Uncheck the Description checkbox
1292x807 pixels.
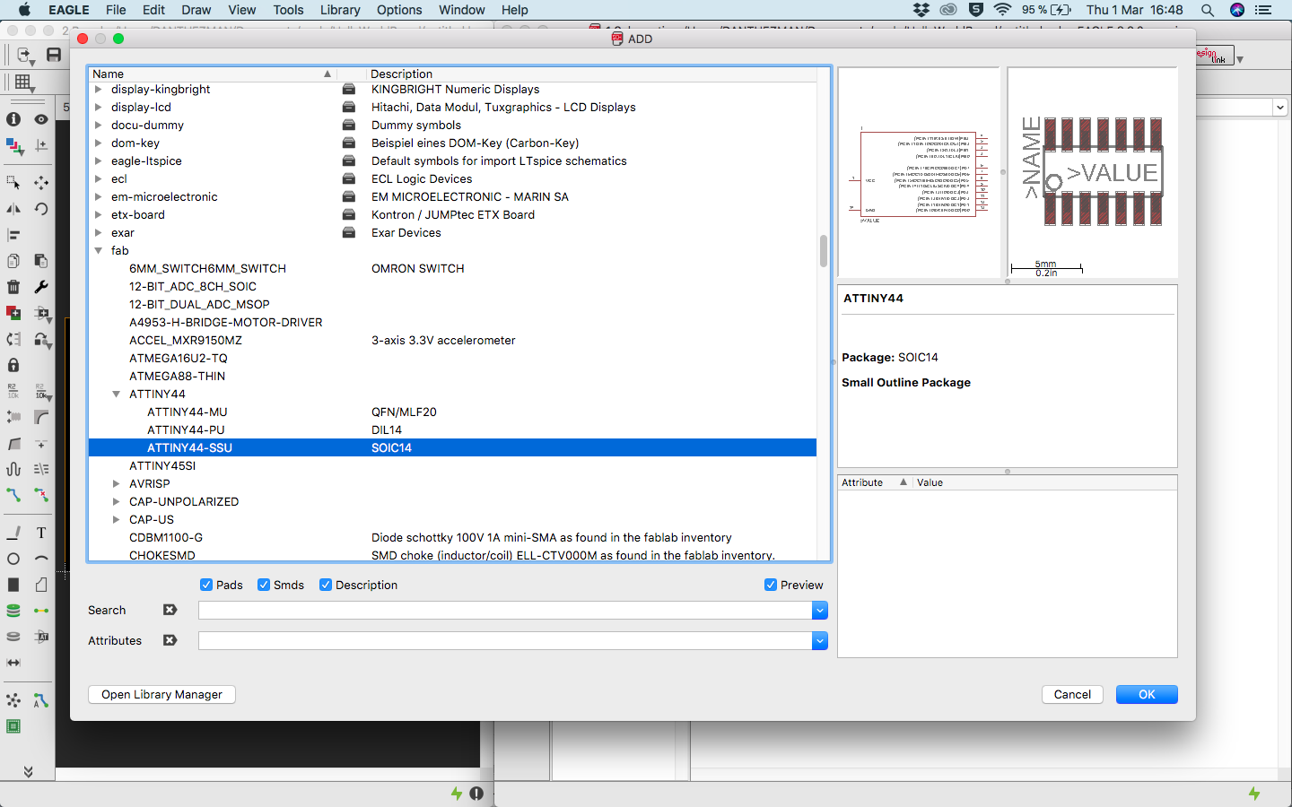click(326, 585)
